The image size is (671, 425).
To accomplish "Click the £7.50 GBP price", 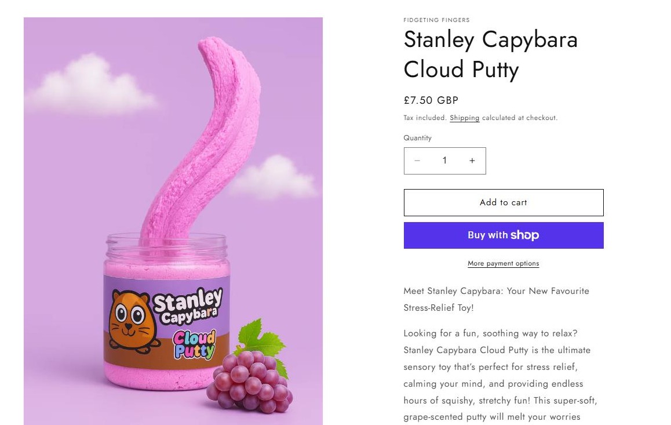I will pyautogui.click(x=431, y=100).
